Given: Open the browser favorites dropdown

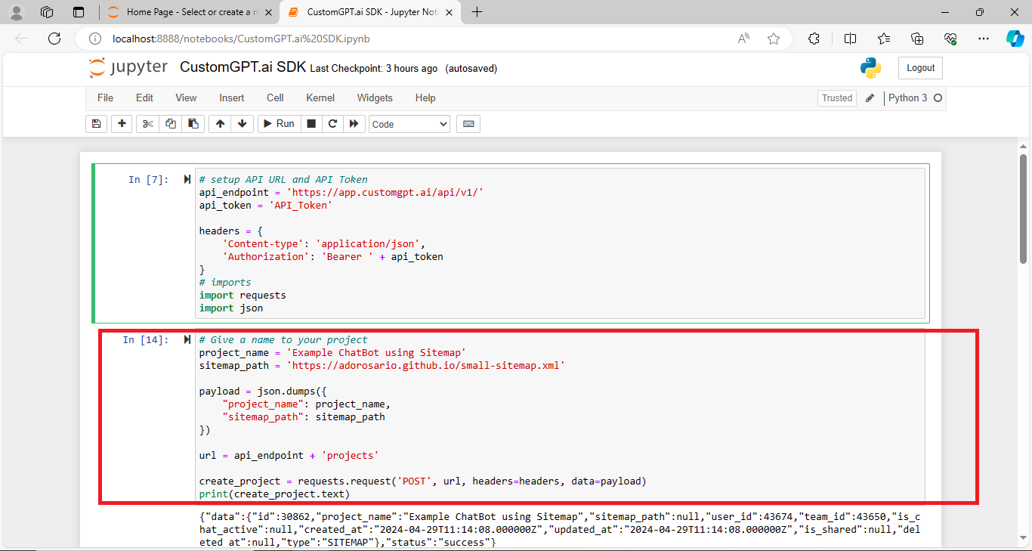Looking at the screenshot, I should [x=884, y=38].
